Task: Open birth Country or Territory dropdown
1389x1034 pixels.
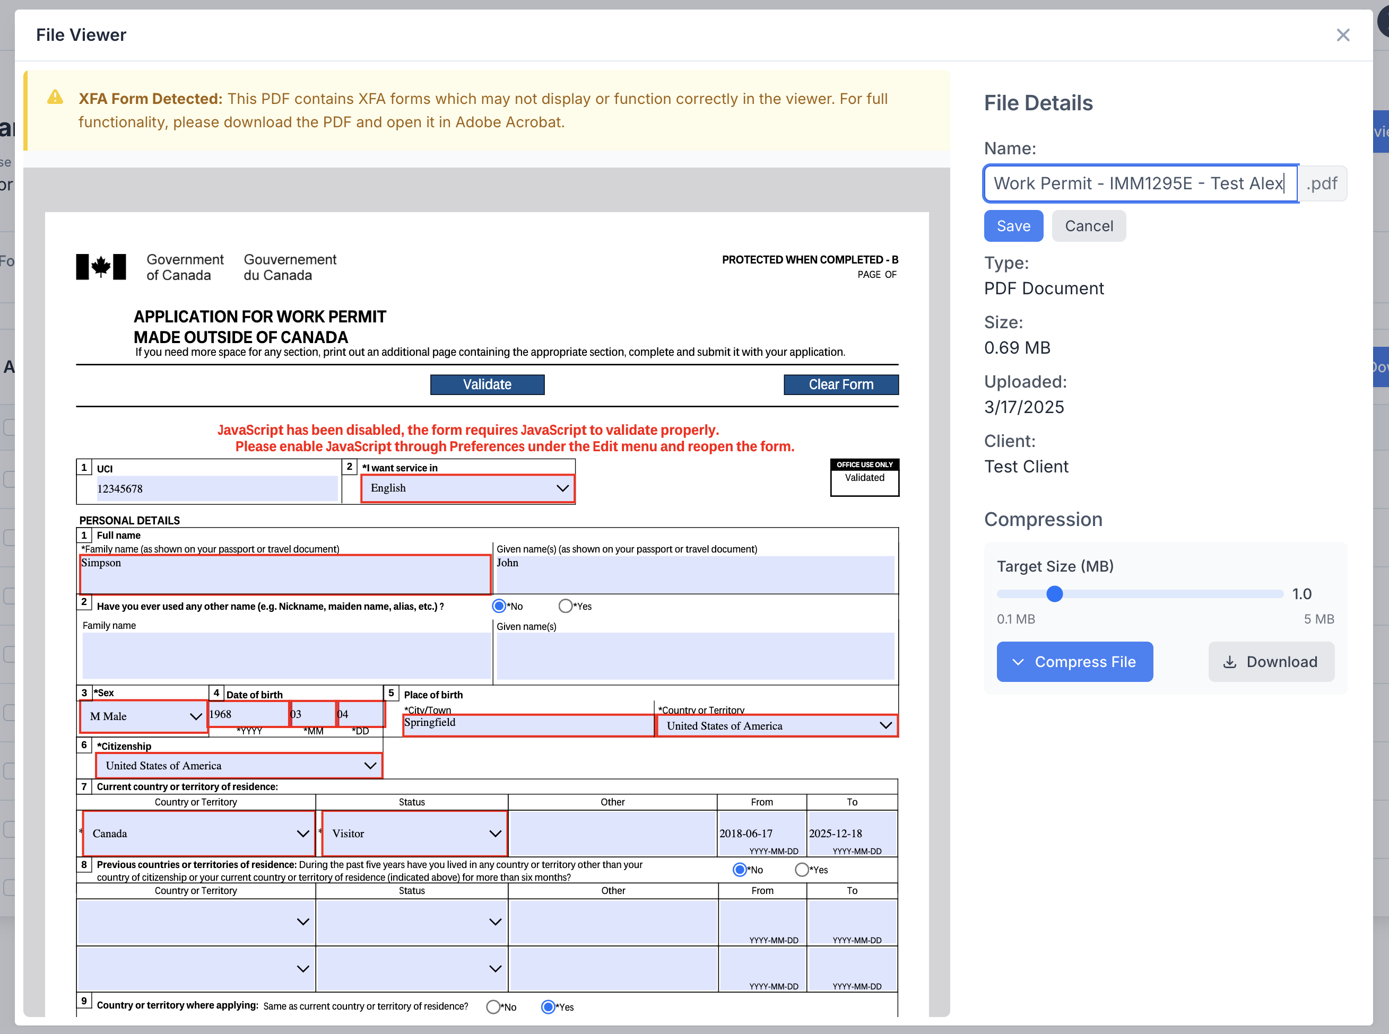Action: 777,725
